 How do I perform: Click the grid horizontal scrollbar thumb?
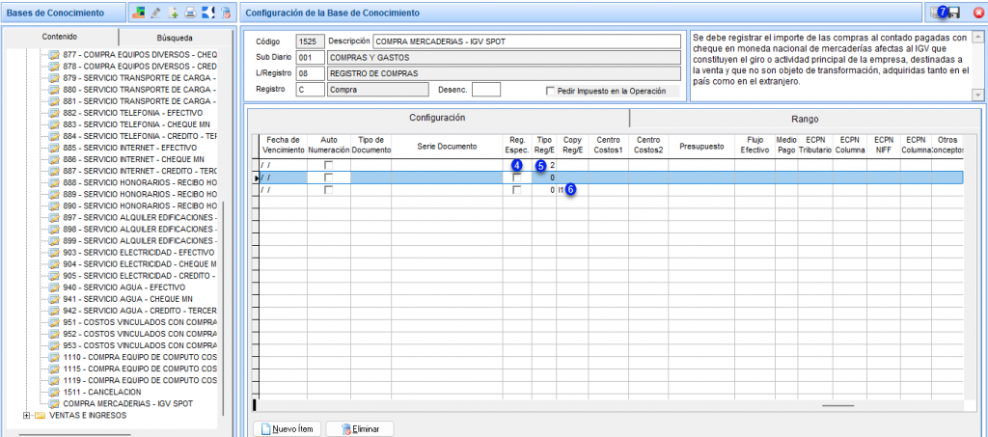[x=838, y=405]
